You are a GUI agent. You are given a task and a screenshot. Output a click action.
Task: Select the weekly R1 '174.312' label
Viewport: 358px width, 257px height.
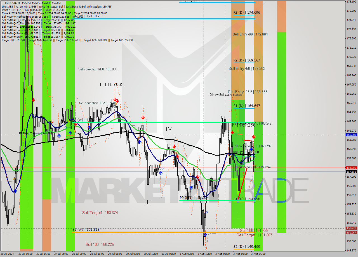[86, 16]
